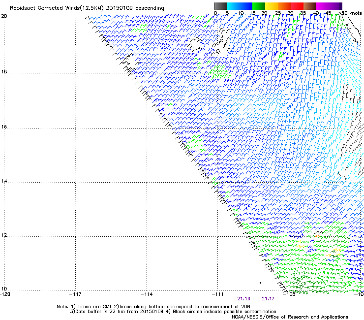Click the purple '21:16' time stamp
364x320 pixels.
point(244,299)
